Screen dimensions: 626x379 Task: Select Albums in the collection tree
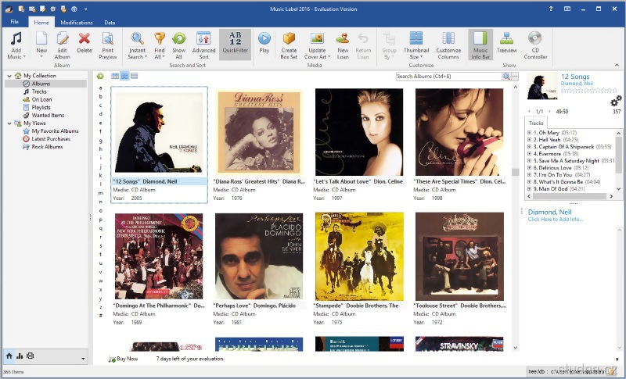click(x=41, y=84)
